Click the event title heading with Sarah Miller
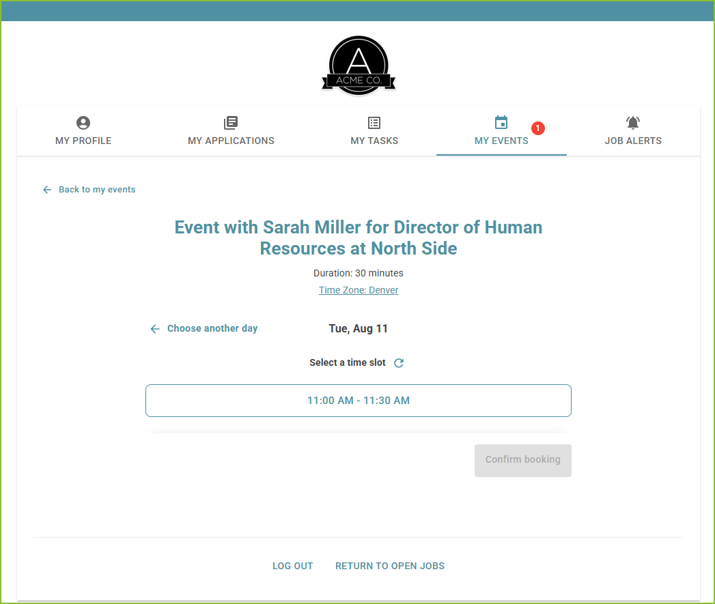Viewport: 715px width, 604px height. pos(359,238)
